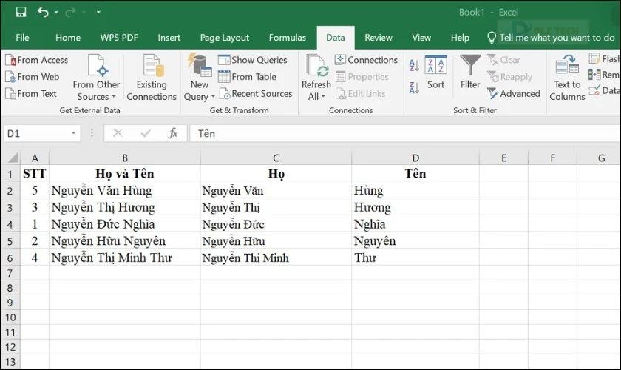
Task: Import data From Text
Action: [31, 93]
